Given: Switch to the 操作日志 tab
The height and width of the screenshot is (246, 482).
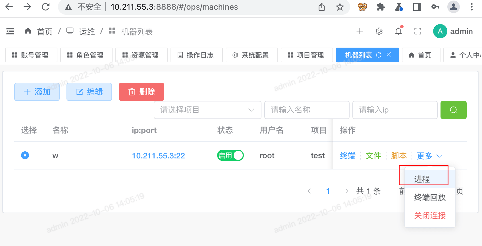Looking at the screenshot, I should [196, 55].
